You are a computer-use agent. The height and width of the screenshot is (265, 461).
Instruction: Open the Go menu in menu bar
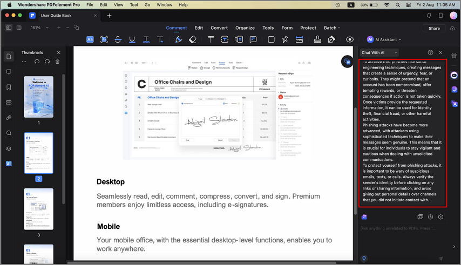(147, 5)
